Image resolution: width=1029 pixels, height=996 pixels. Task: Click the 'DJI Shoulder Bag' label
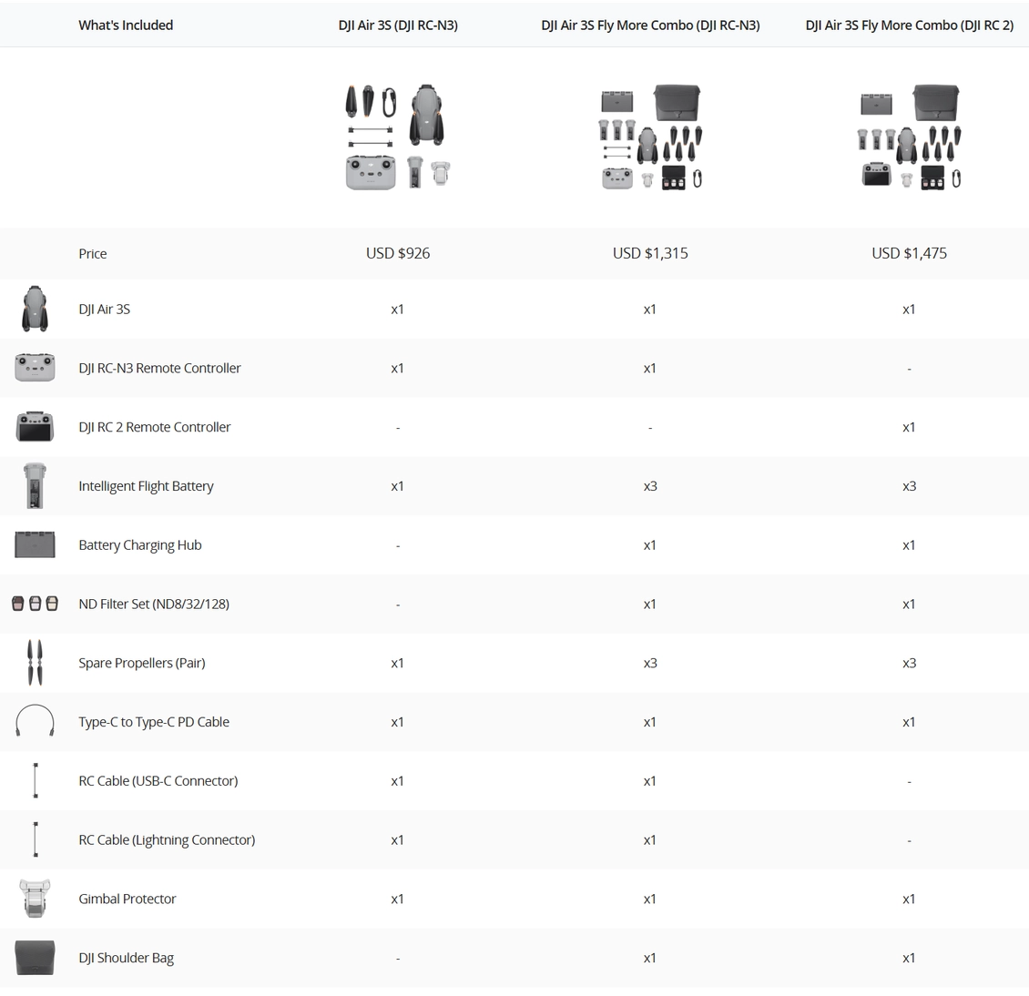tap(126, 958)
